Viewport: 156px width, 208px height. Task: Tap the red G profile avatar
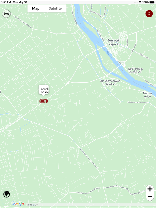149,14
